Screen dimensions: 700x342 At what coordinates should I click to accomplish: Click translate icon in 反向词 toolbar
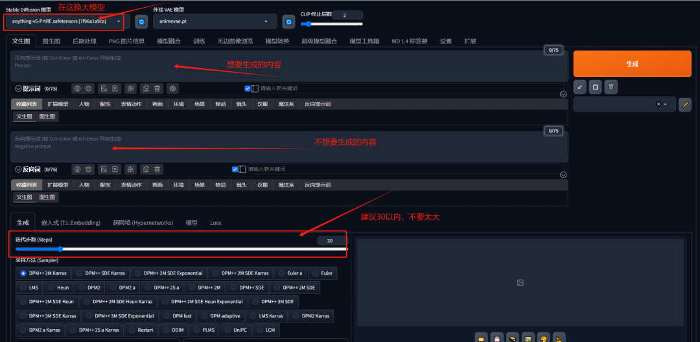tap(130, 170)
